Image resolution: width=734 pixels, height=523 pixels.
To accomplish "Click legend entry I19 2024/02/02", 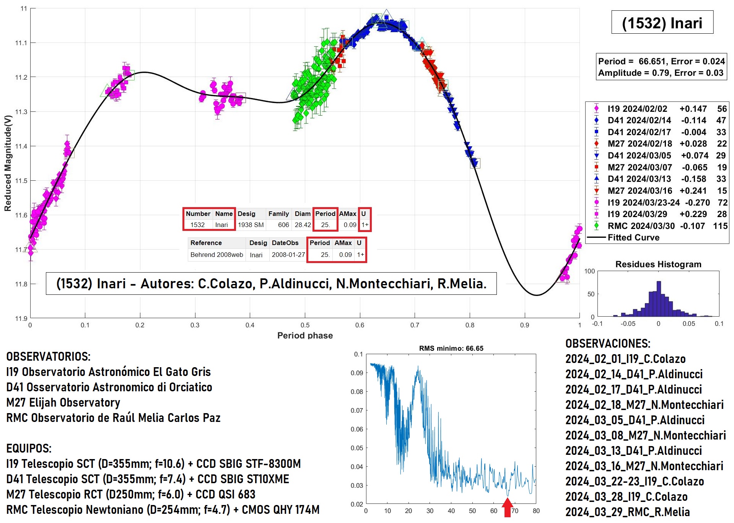I will pos(658,109).
